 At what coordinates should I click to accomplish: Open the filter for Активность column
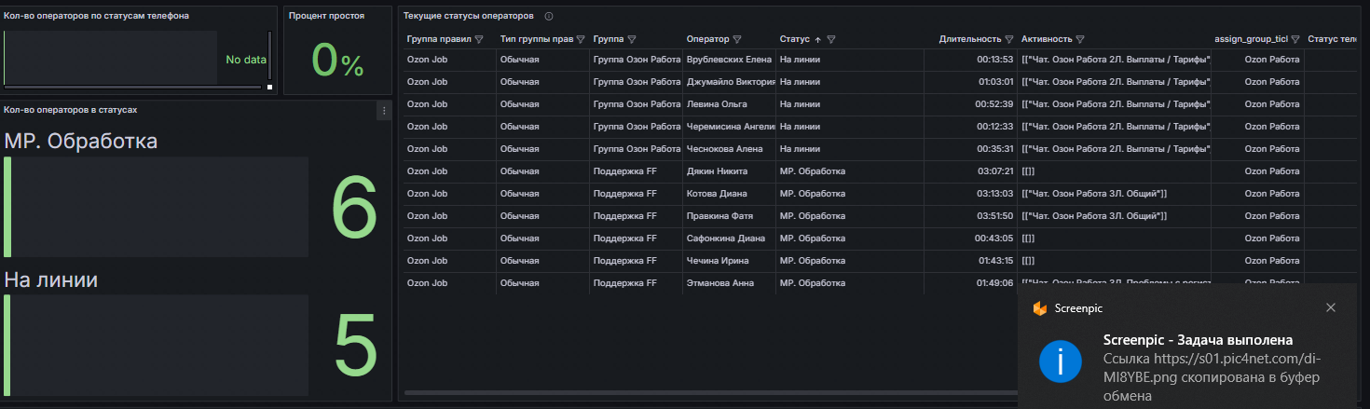pyautogui.click(x=1080, y=39)
